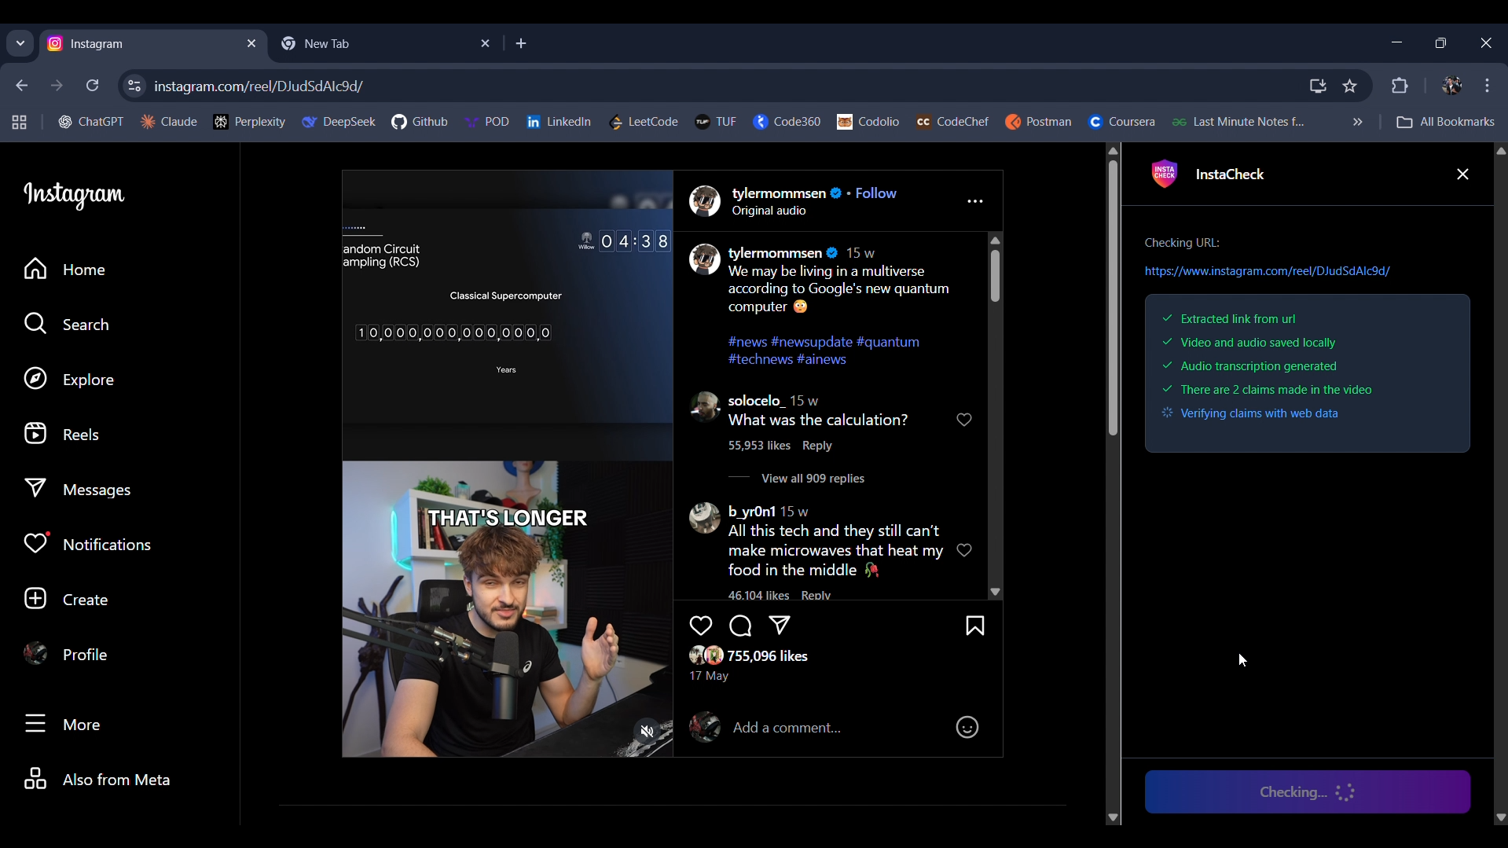
Task: Open post options three-dot menu
Action: tap(975, 202)
